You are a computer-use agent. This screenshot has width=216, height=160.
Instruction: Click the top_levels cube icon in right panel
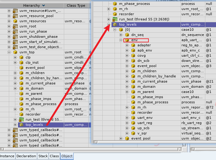point(115,24)
